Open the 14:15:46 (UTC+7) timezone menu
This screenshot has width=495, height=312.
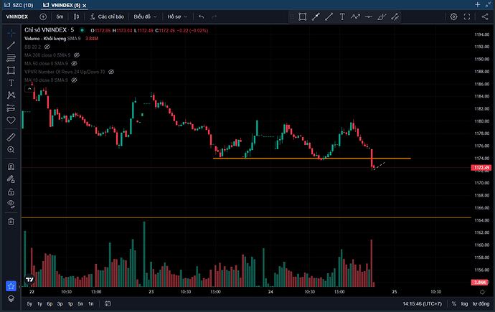pyautogui.click(x=423, y=304)
